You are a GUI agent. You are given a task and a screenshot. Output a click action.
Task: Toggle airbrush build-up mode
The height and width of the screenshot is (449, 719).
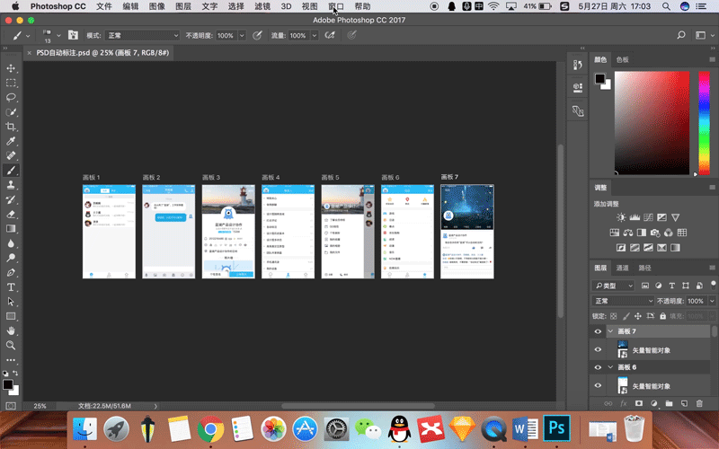330,35
